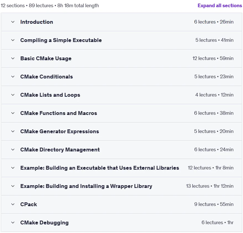Click the 6 lectures • 26min text
The image size is (243, 233).
click(214, 22)
